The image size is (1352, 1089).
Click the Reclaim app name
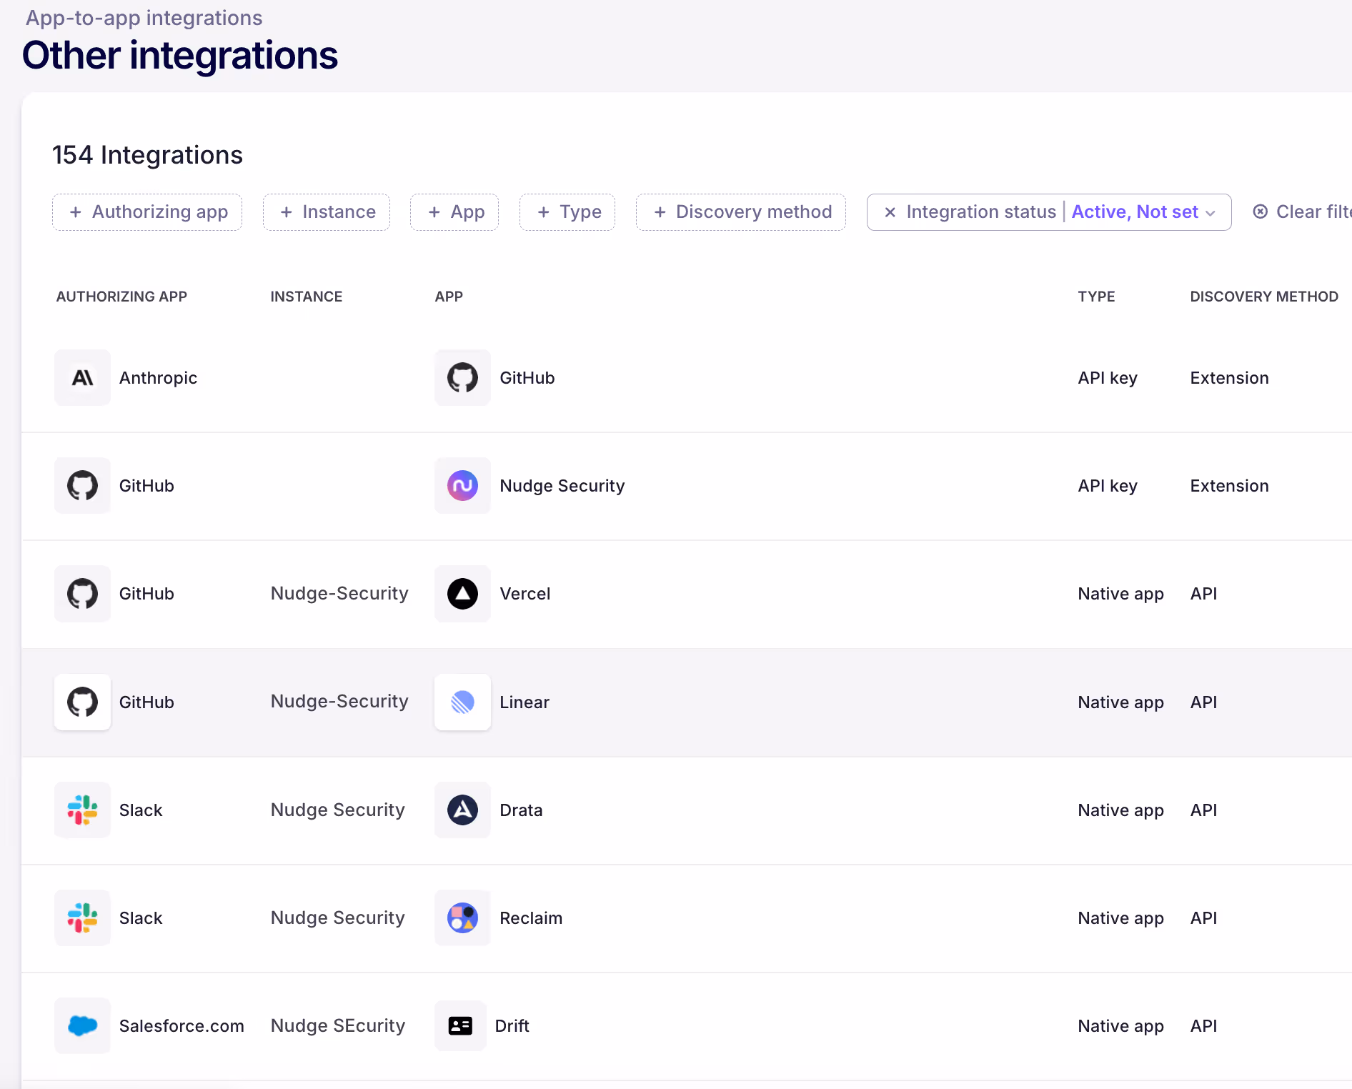pyautogui.click(x=531, y=918)
